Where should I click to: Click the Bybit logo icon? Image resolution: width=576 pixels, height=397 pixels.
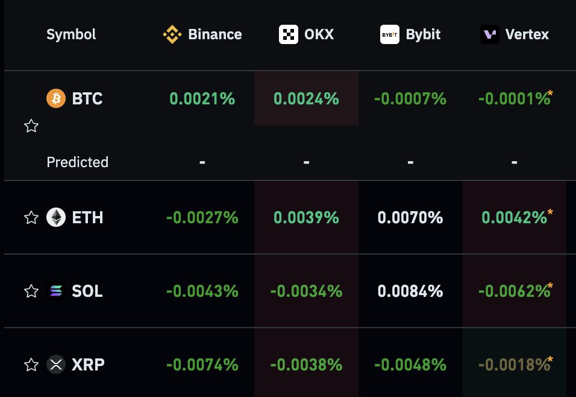(390, 34)
